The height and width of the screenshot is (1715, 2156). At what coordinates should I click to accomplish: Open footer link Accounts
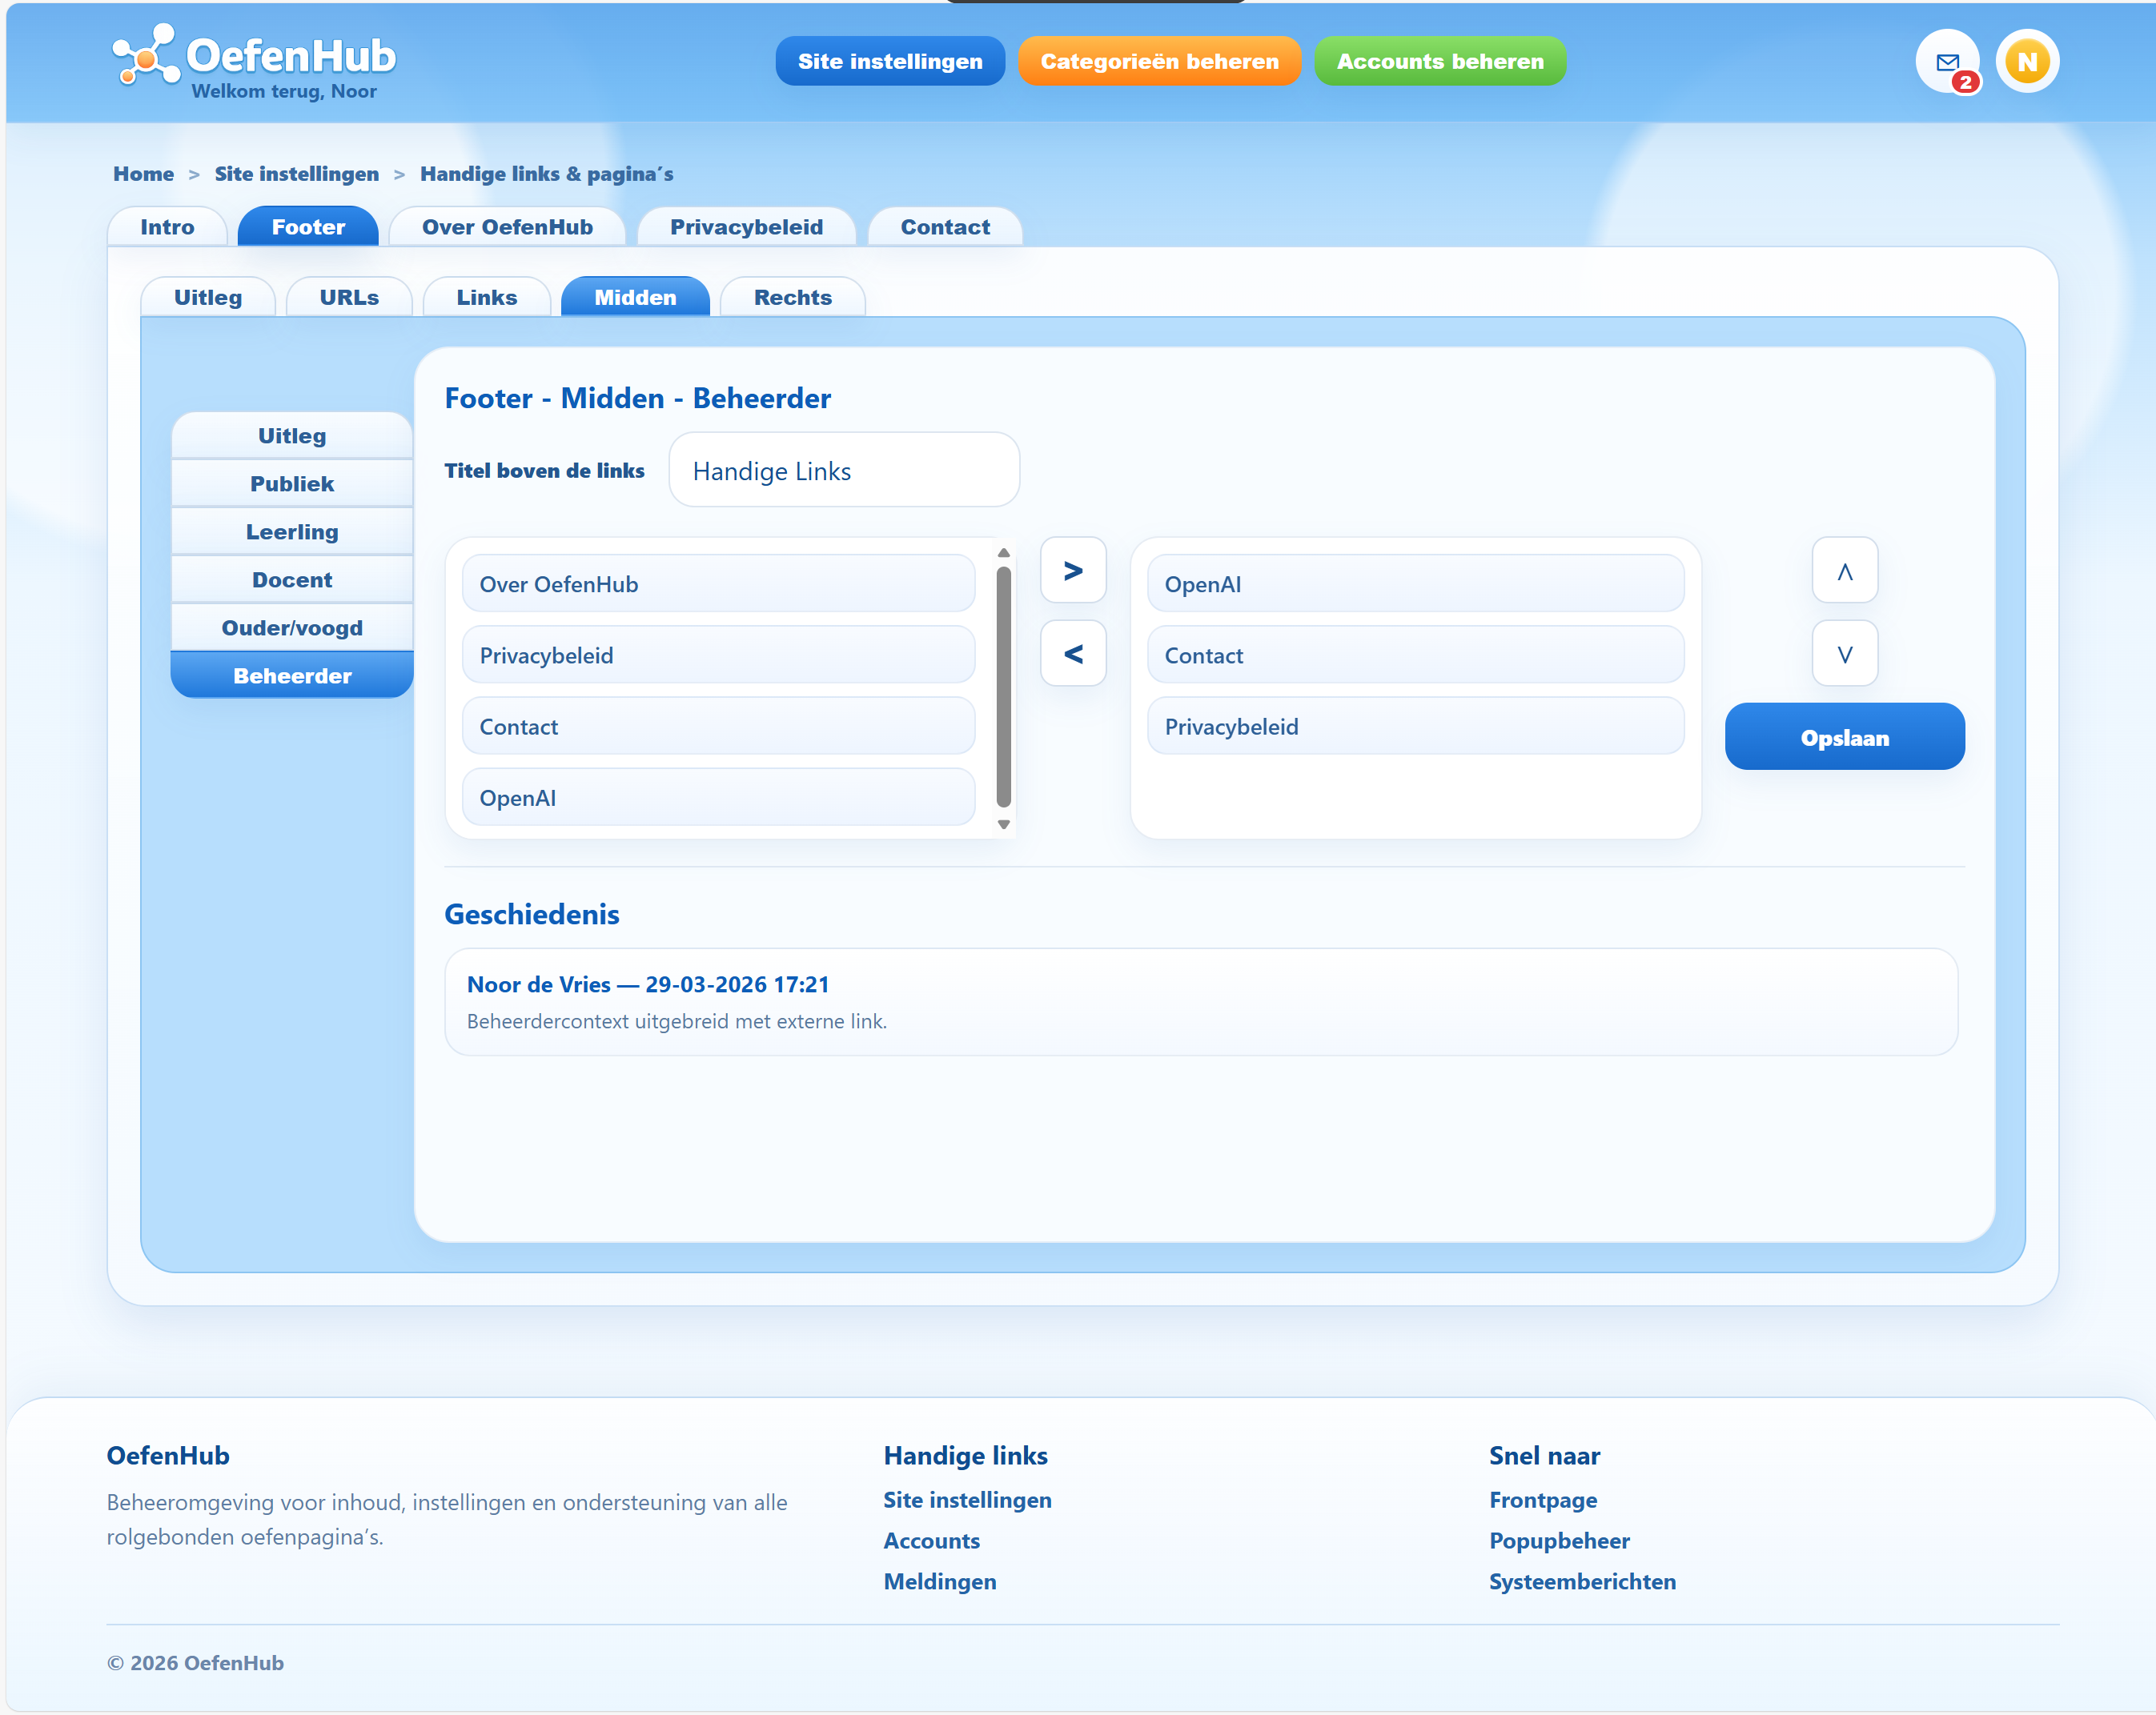click(x=931, y=1541)
